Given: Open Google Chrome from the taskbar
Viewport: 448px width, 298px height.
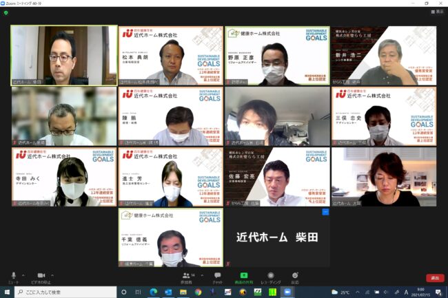Looking at the screenshot, I should [x=198, y=292].
